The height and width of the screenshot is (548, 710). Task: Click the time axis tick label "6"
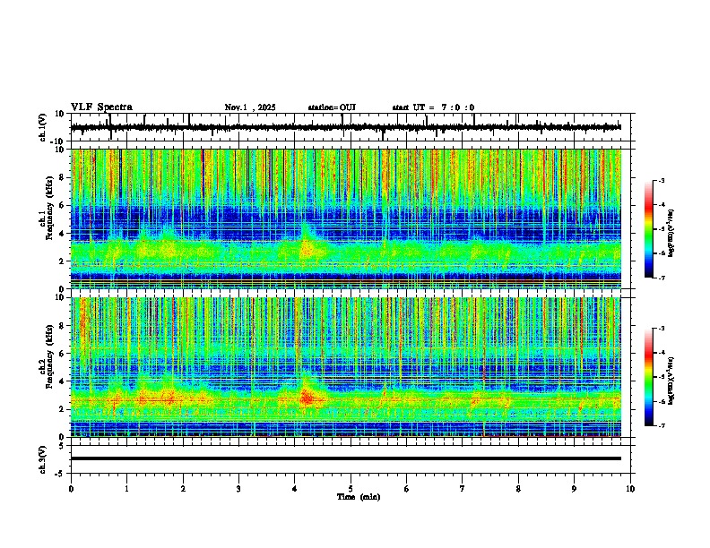tap(407, 489)
